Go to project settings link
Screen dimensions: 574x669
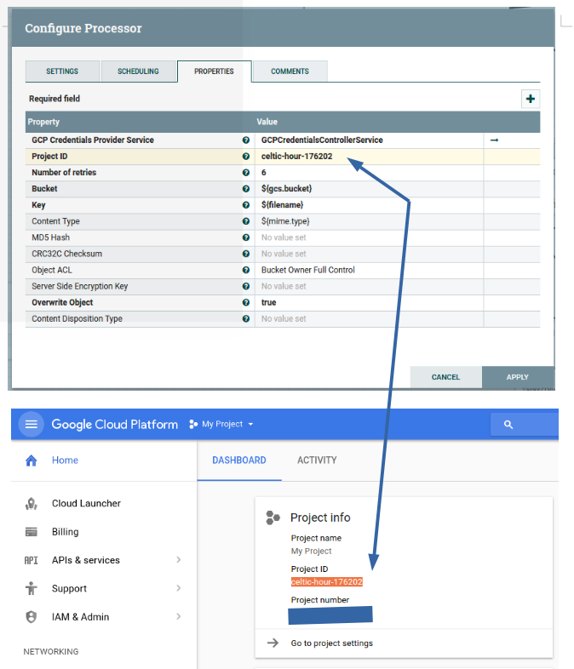coord(331,643)
